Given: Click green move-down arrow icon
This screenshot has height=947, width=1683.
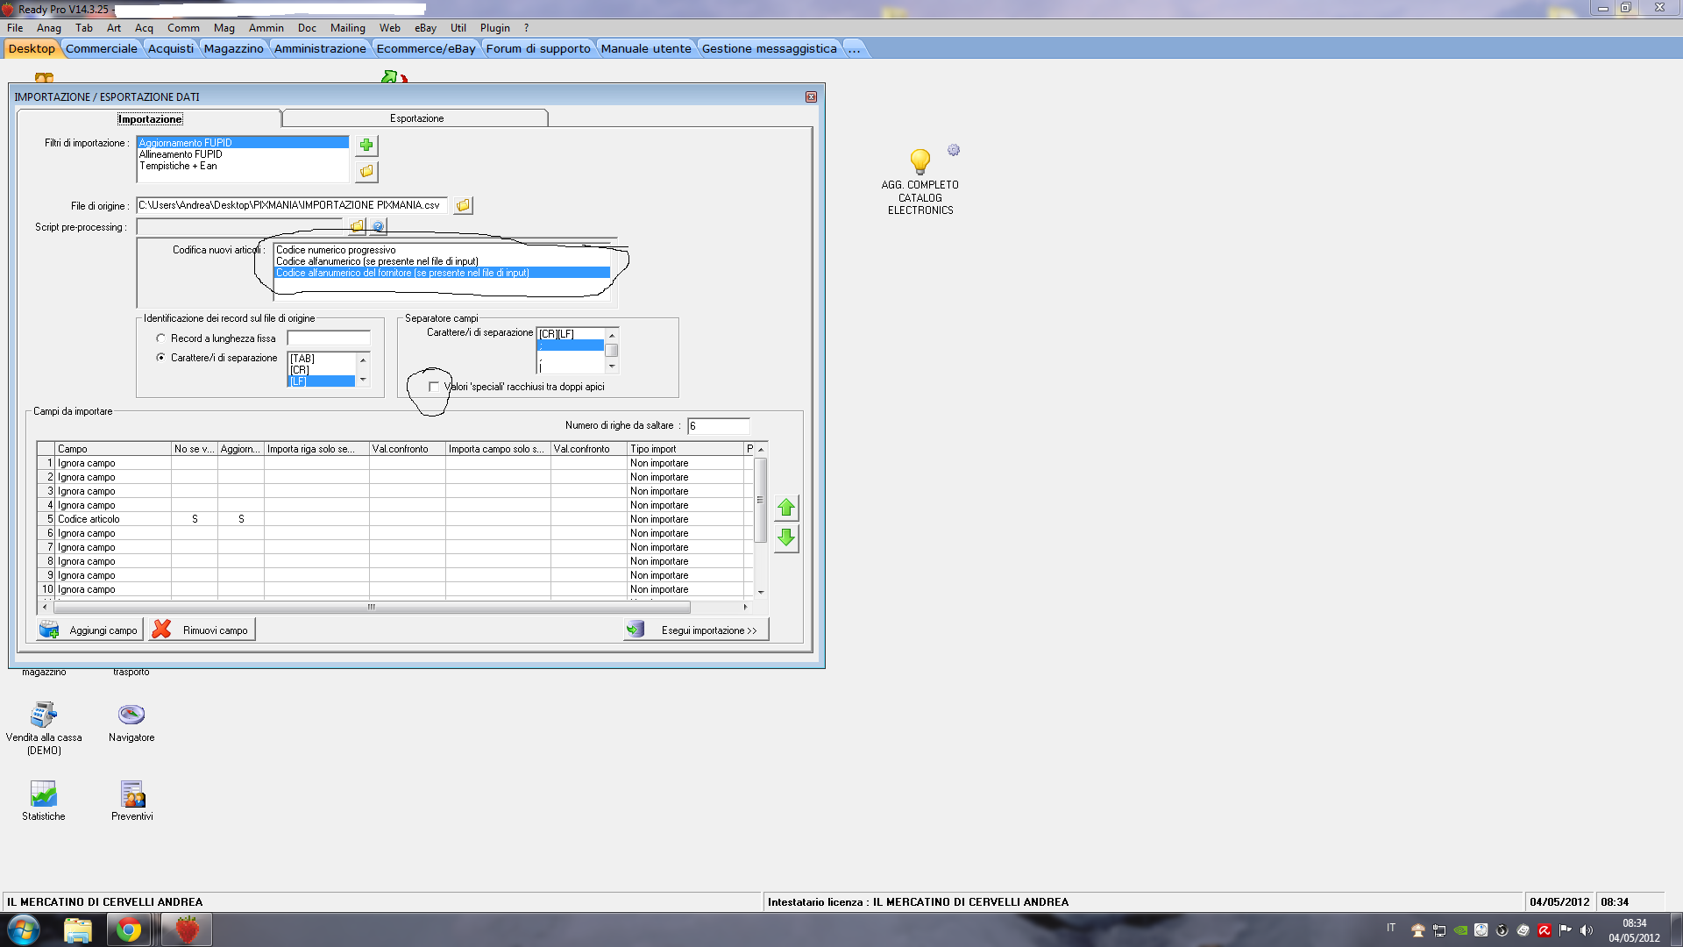Looking at the screenshot, I should pyautogui.click(x=786, y=538).
